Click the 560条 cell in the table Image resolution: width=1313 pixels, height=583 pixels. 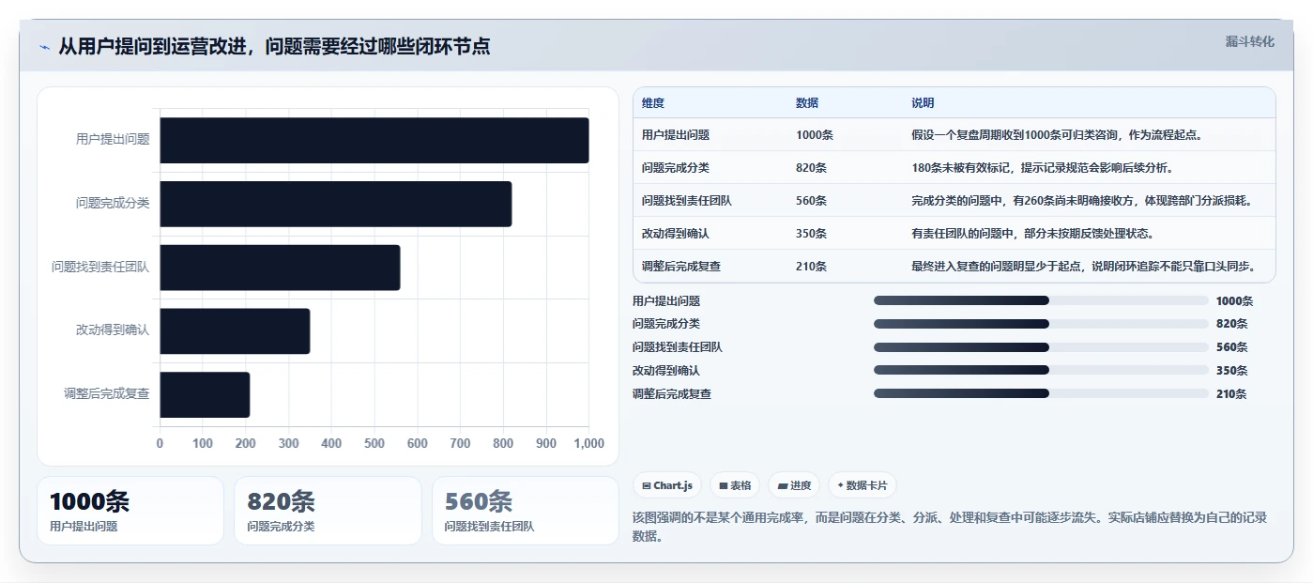pyautogui.click(x=812, y=201)
